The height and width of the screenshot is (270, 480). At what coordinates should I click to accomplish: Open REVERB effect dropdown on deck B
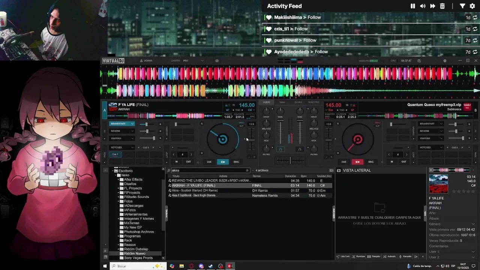(x=441, y=131)
